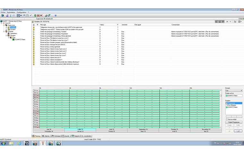This screenshot has height=154, width=244.
Task: Click the pencil edit toolbar icon
Action: tap(30, 15)
